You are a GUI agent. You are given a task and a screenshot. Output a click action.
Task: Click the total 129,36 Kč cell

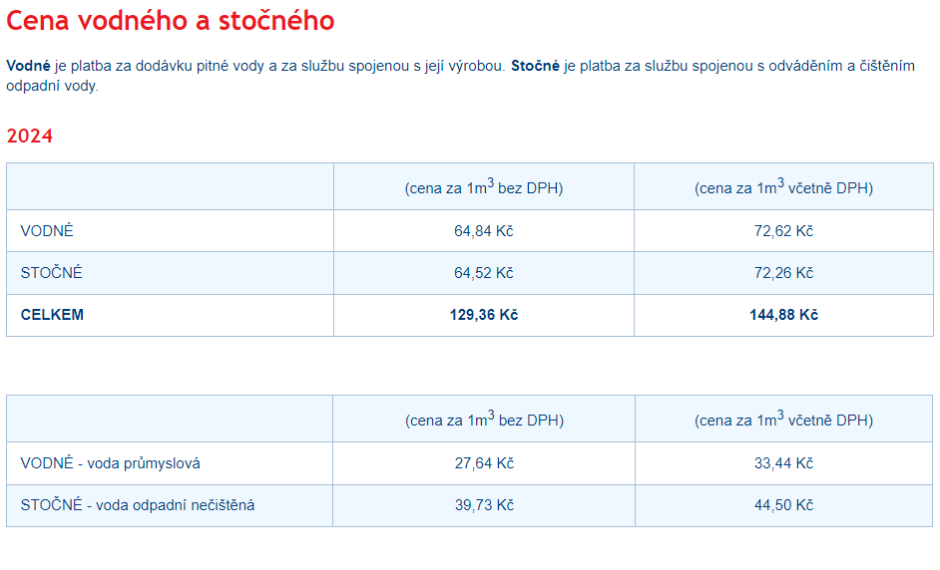[x=484, y=315]
